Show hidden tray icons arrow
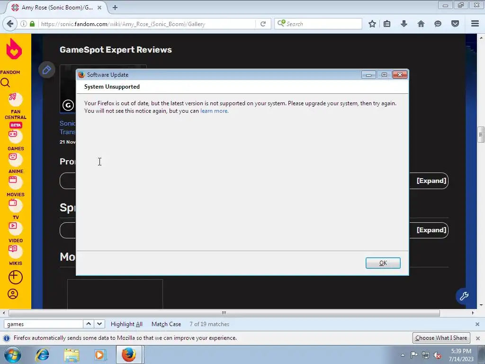Image resolution: width=485 pixels, height=364 pixels. tap(403, 355)
